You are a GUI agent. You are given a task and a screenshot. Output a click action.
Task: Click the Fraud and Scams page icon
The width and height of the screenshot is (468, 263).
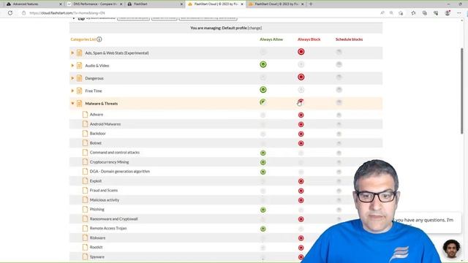[x=85, y=190]
